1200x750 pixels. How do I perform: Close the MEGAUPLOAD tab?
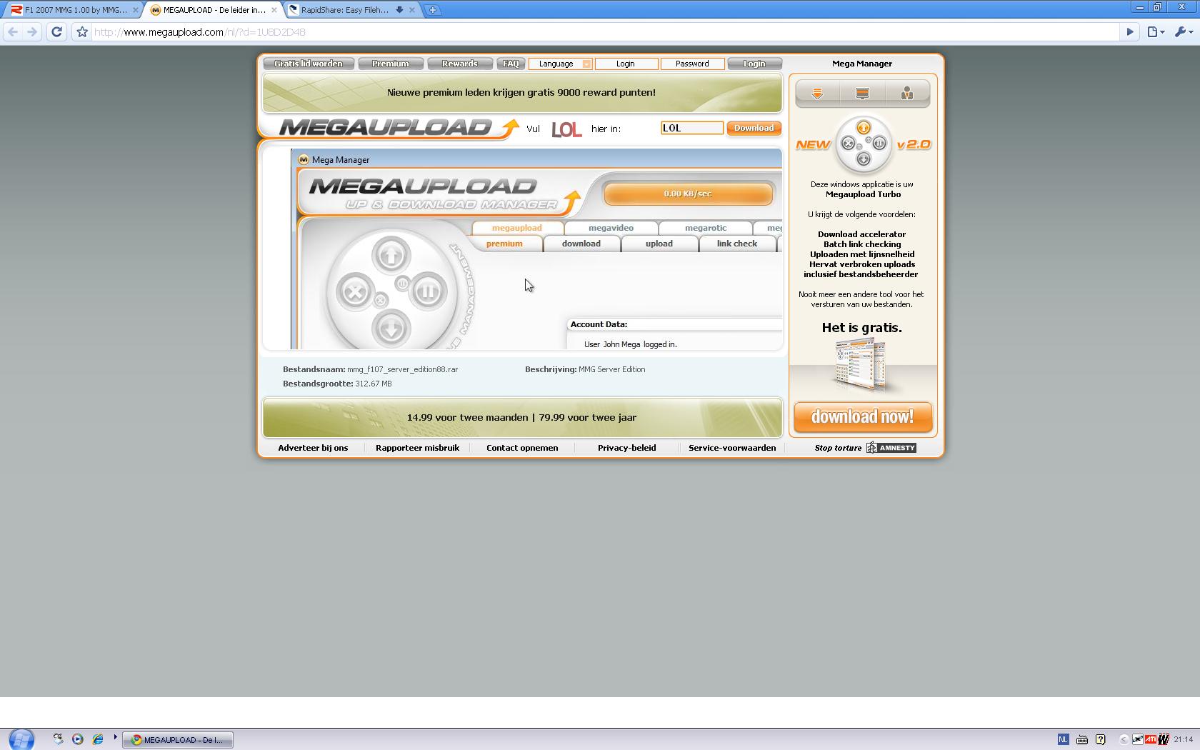pyautogui.click(x=274, y=10)
